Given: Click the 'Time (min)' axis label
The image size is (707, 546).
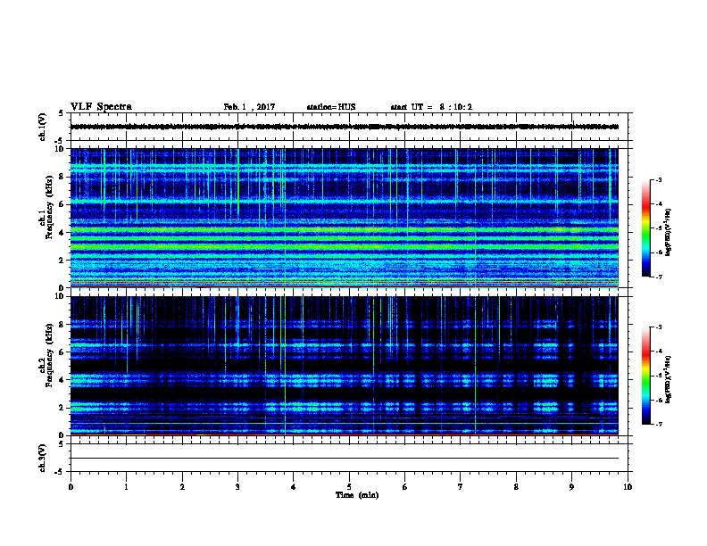Looking at the screenshot, I should 357,495.
